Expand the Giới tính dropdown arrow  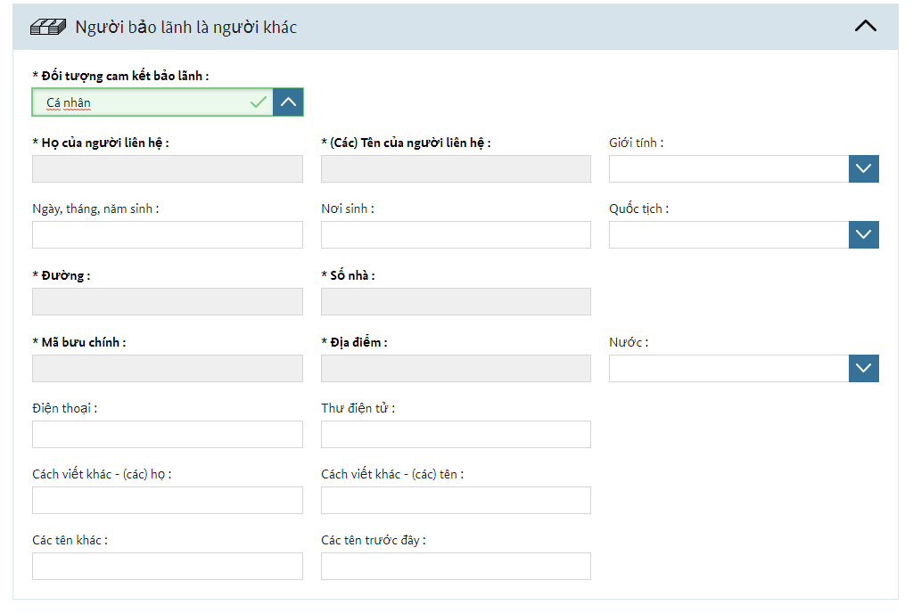(863, 168)
